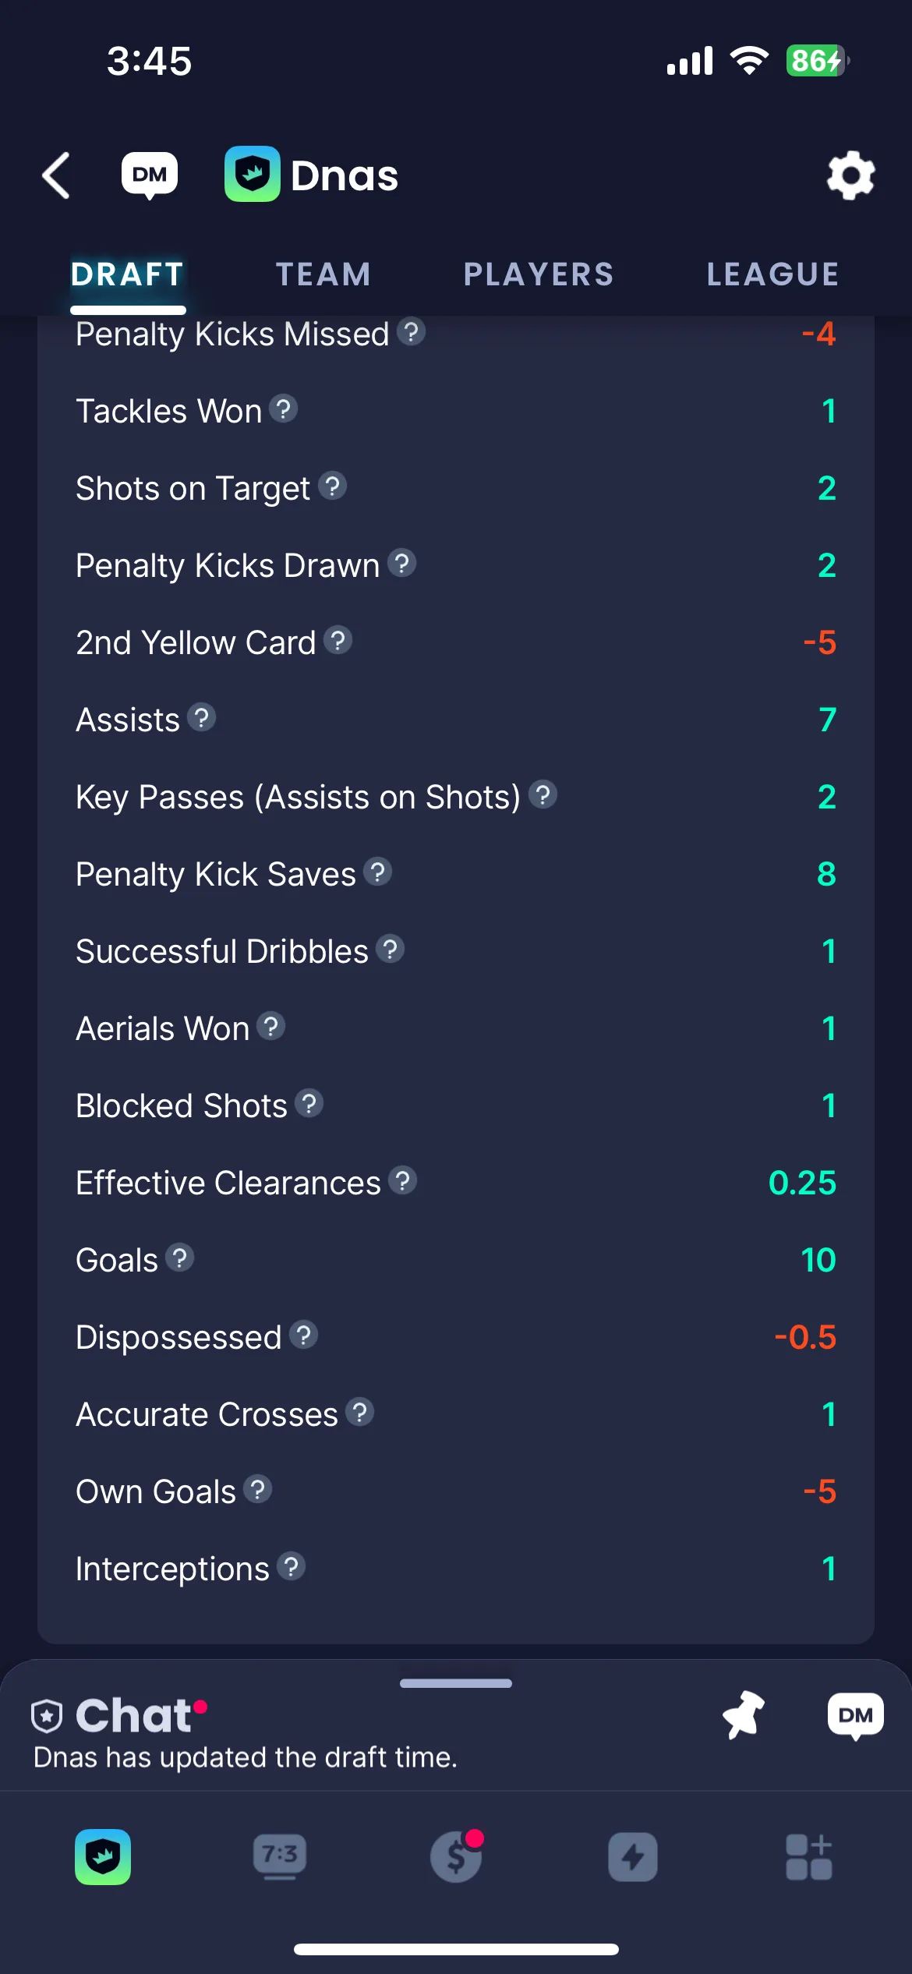Viewport: 912px width, 1974px height.
Task: Switch to the TEAM tab
Action: pos(323,274)
